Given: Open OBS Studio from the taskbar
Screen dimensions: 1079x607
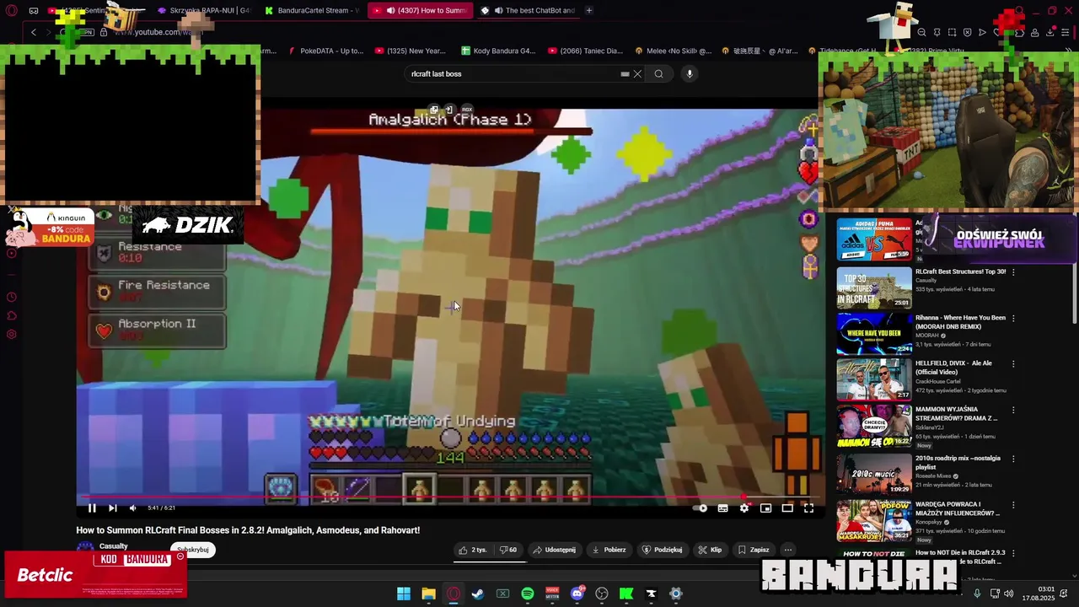Looking at the screenshot, I should 602,594.
